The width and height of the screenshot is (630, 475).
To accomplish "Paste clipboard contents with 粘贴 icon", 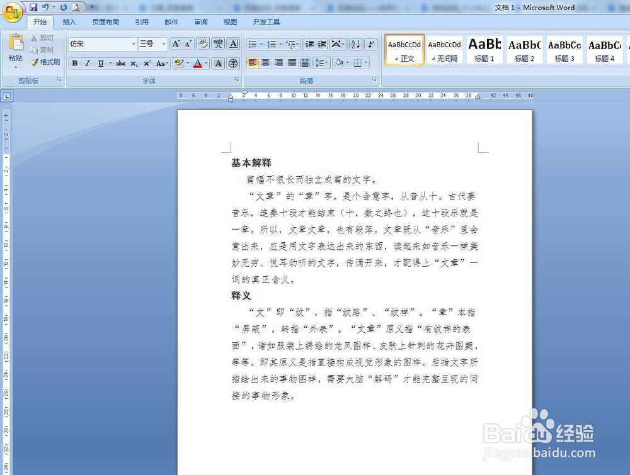I will pyautogui.click(x=15, y=43).
